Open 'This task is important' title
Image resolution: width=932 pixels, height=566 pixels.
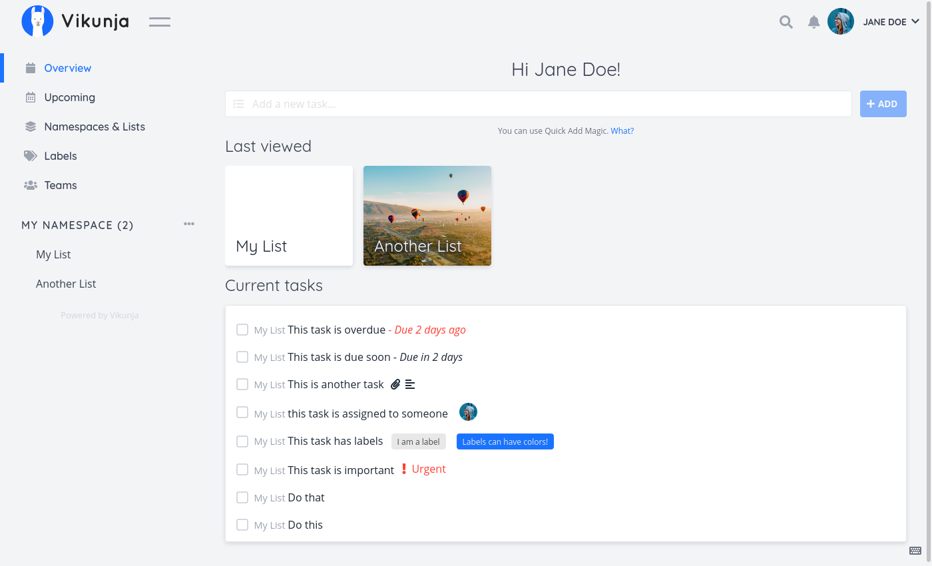pos(341,470)
